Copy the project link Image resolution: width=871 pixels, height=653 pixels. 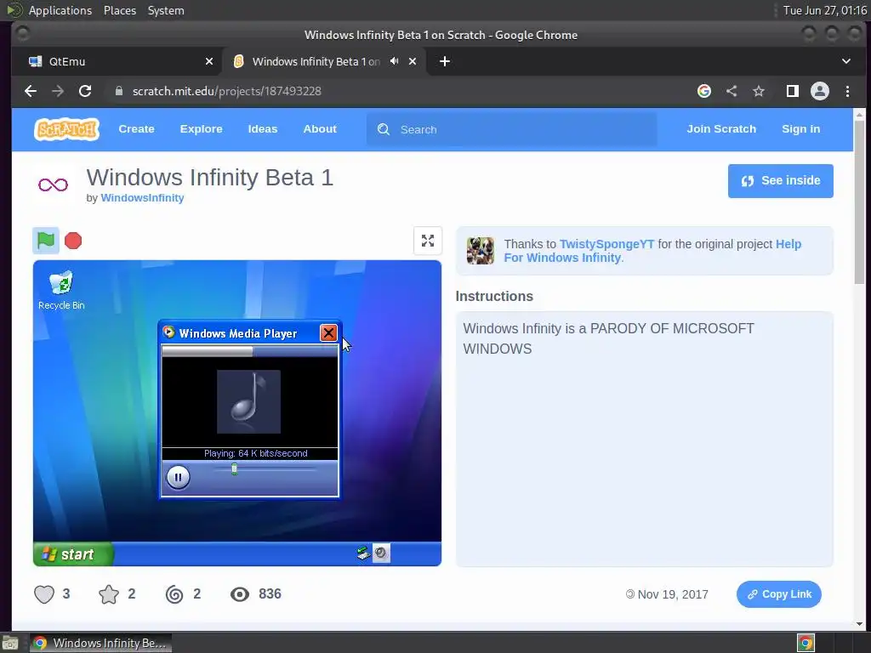(x=779, y=594)
